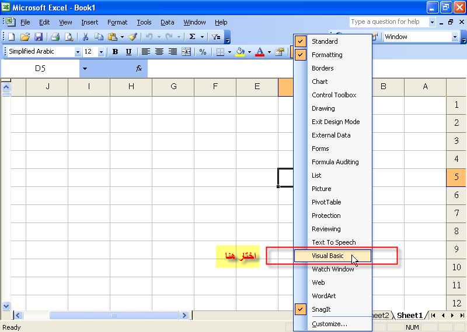Open the Insert menu

(x=90, y=22)
